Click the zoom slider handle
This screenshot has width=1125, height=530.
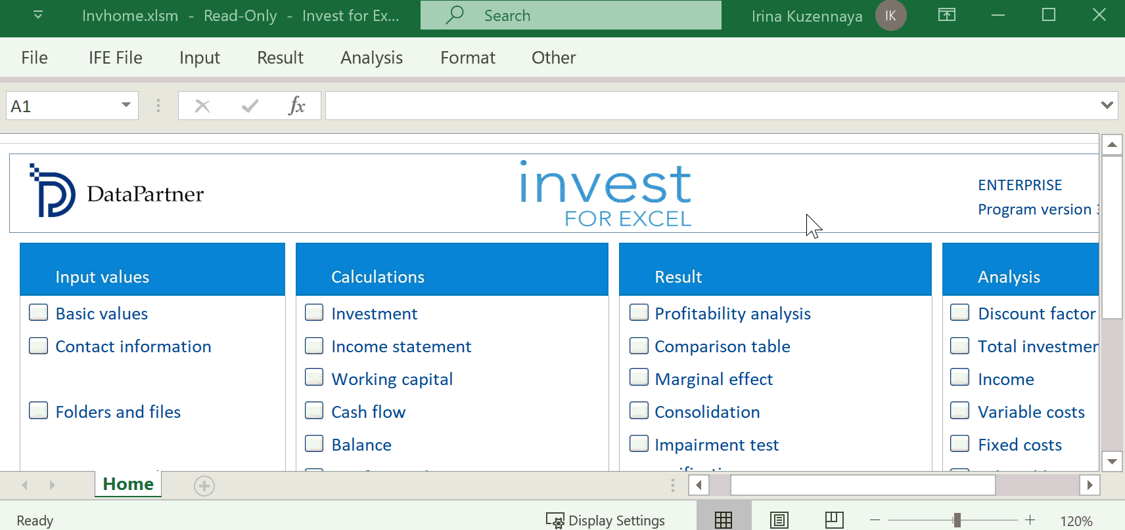point(957,520)
